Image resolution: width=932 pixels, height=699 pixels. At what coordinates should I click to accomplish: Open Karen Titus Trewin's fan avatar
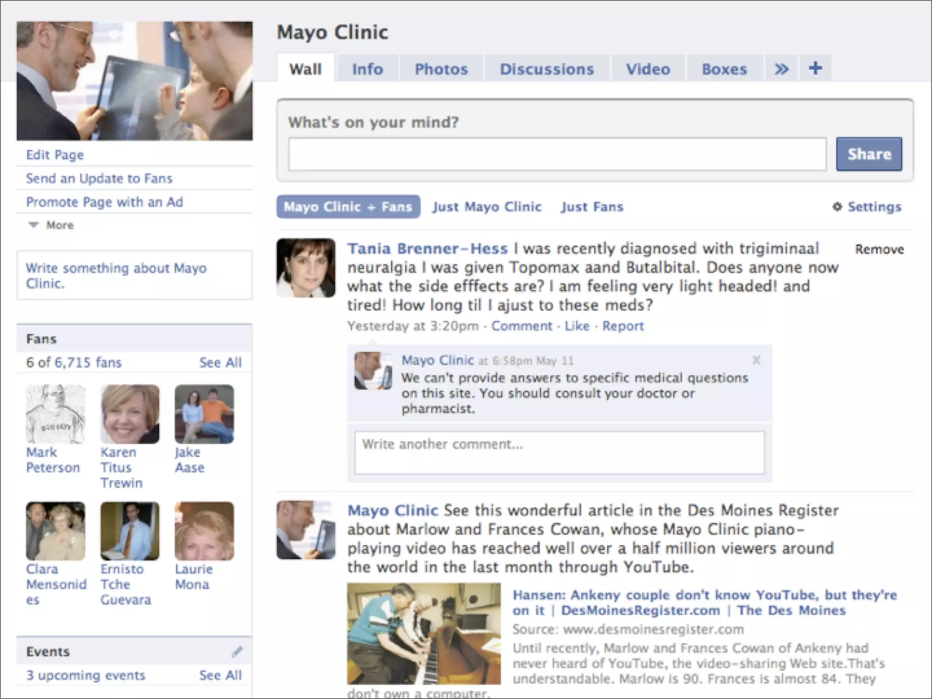click(130, 414)
